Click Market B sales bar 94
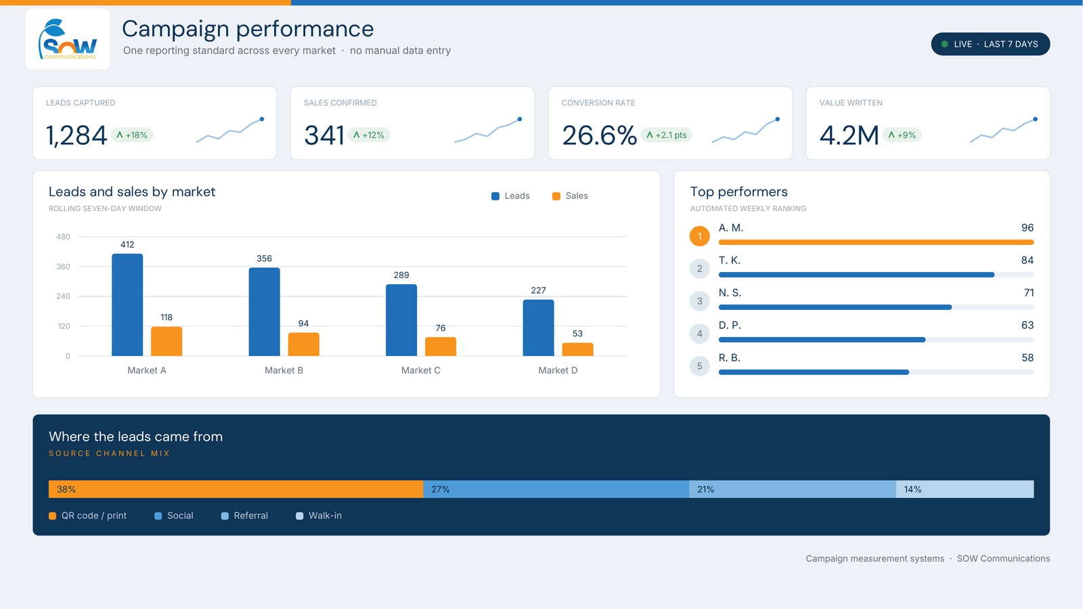The image size is (1083, 609). [304, 344]
